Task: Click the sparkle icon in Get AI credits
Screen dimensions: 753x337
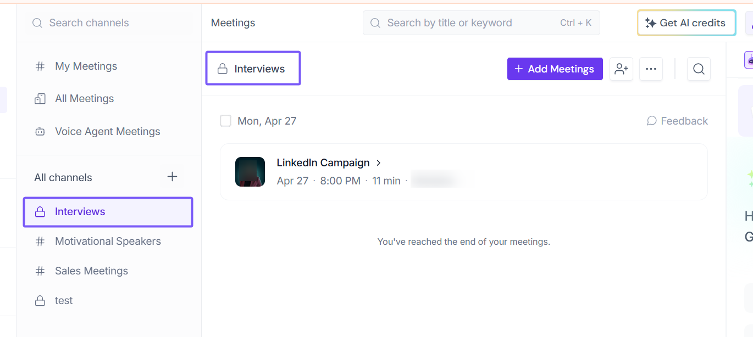Action: pos(651,23)
